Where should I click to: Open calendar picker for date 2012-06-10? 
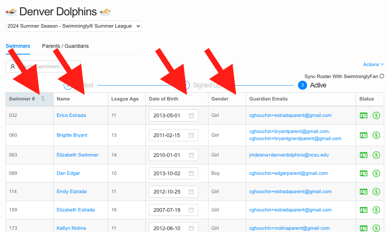coord(191,228)
